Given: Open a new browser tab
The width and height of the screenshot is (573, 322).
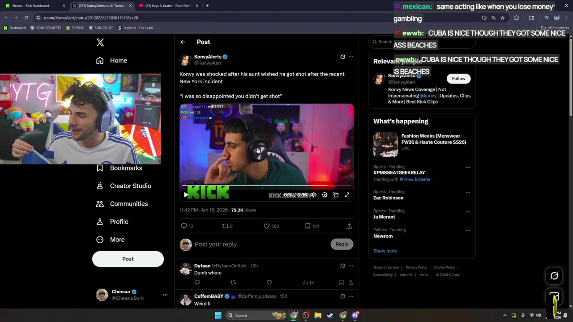Looking at the screenshot, I should point(207,6).
